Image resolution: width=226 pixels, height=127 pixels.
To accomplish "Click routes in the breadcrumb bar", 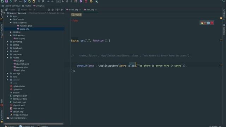I will click(x=26, y=6).
